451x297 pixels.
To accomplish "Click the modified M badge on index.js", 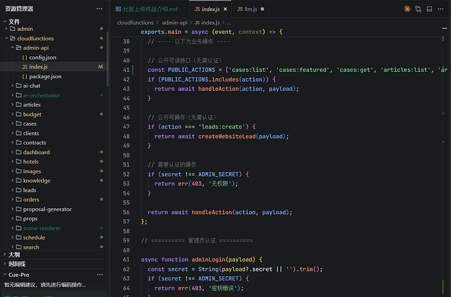I will point(101,67).
